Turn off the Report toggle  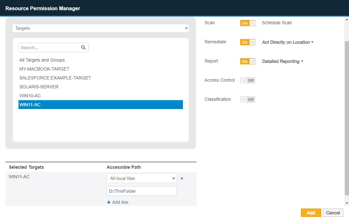coord(248,61)
